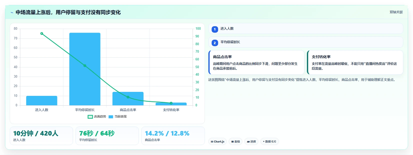Click the 支付转化率 x-axis label

pos(171,110)
